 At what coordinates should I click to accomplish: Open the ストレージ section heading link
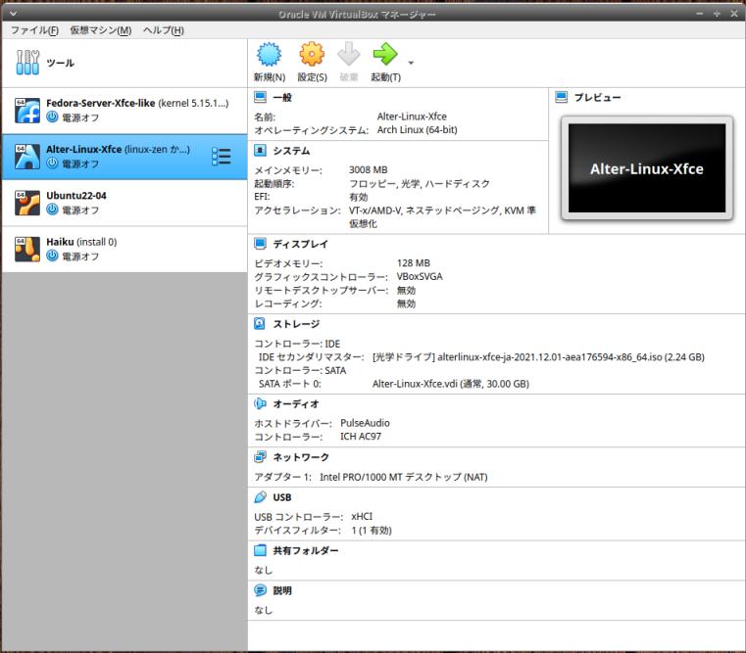(x=296, y=324)
